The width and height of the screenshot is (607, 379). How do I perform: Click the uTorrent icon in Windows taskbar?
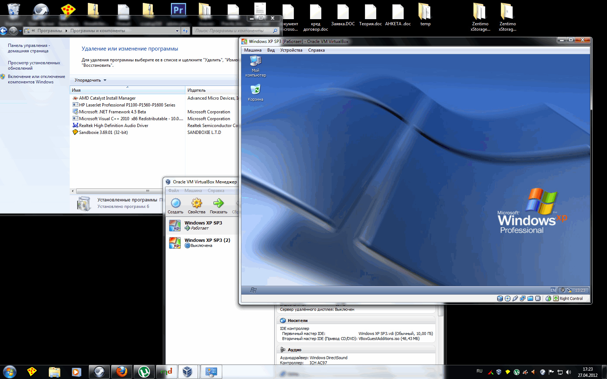(144, 372)
